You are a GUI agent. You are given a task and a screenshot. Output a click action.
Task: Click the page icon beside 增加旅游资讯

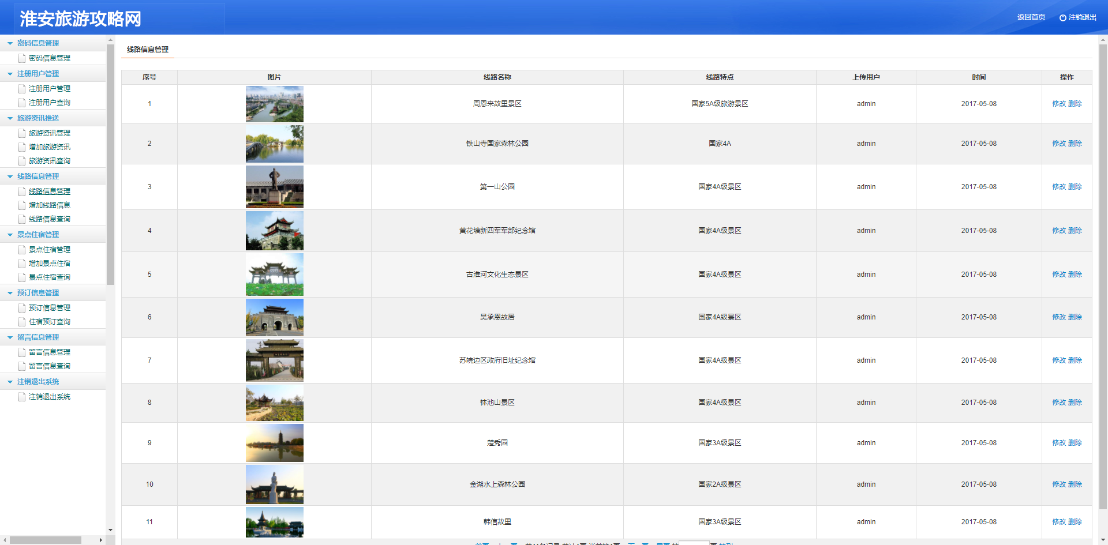tap(22, 147)
